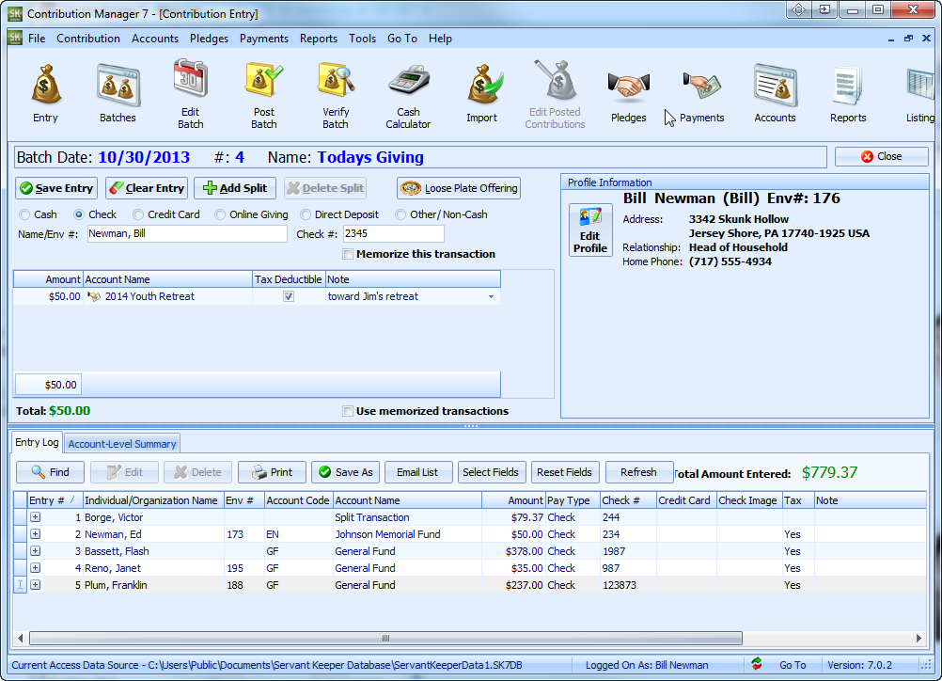This screenshot has height=681, width=942.
Task: Click the Reset Fields button
Action: (x=565, y=472)
